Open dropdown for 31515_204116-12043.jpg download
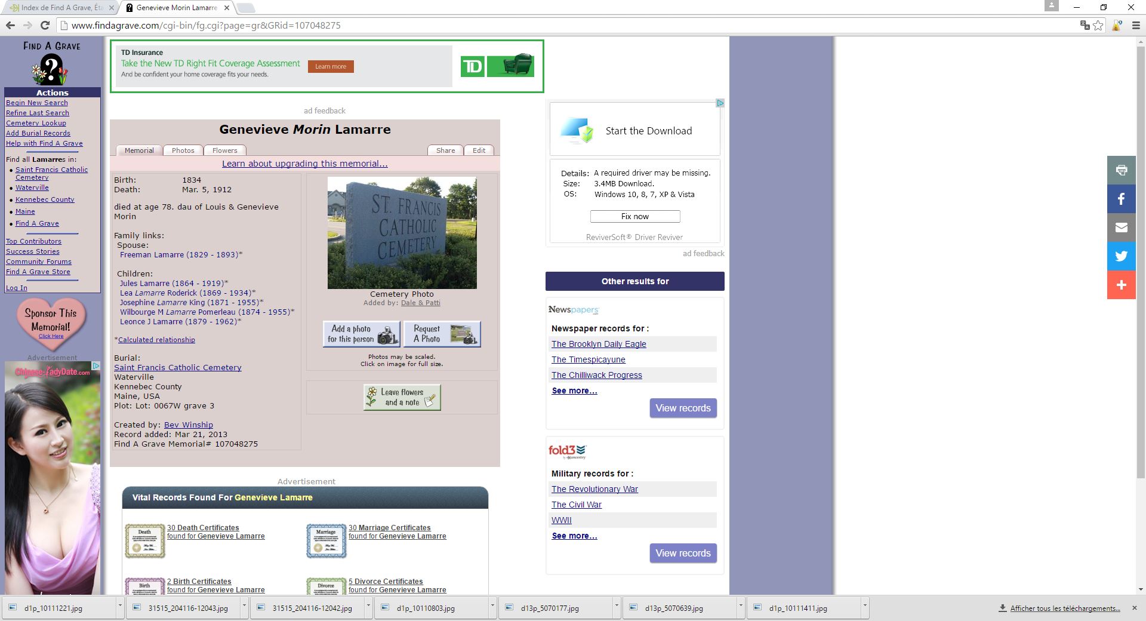 (244, 606)
